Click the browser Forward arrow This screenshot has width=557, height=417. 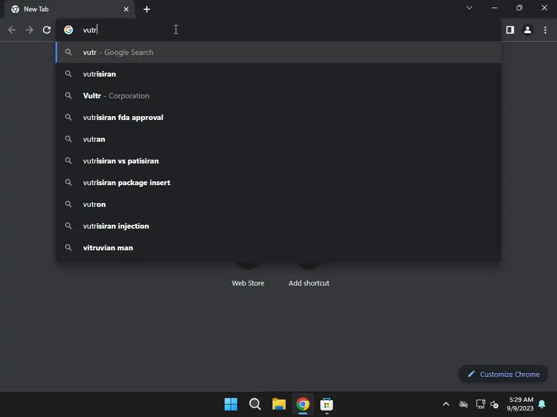coord(29,30)
